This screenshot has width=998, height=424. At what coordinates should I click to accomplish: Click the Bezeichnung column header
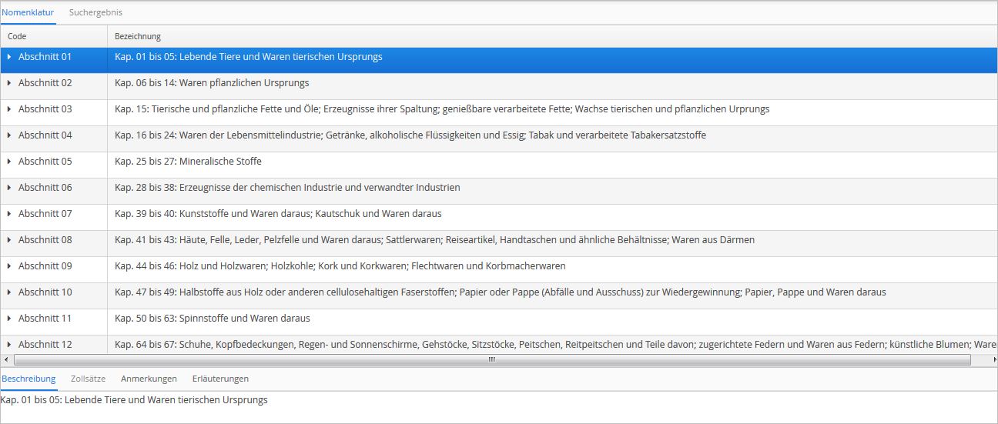coord(553,36)
